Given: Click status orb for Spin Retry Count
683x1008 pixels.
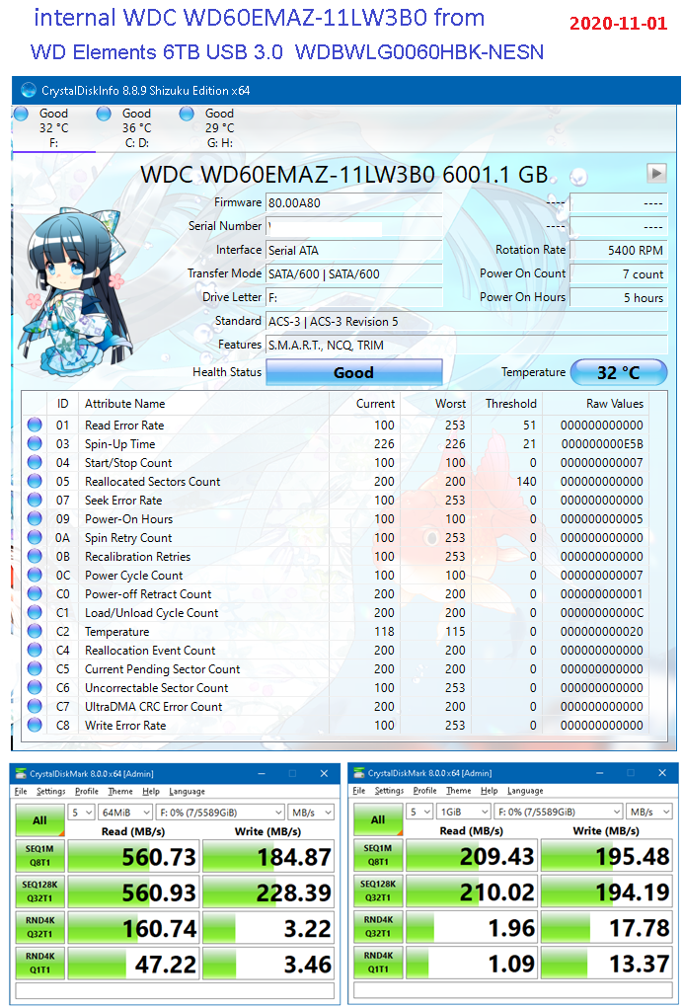Looking at the screenshot, I should tap(35, 537).
